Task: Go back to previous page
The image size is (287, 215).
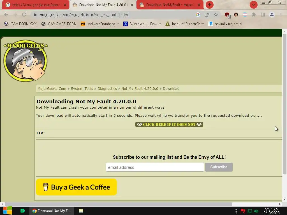Action: pos(6,15)
